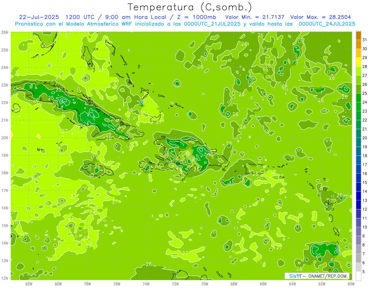
Task: Click the '78W' longitude axis label
Action: pos(87,284)
